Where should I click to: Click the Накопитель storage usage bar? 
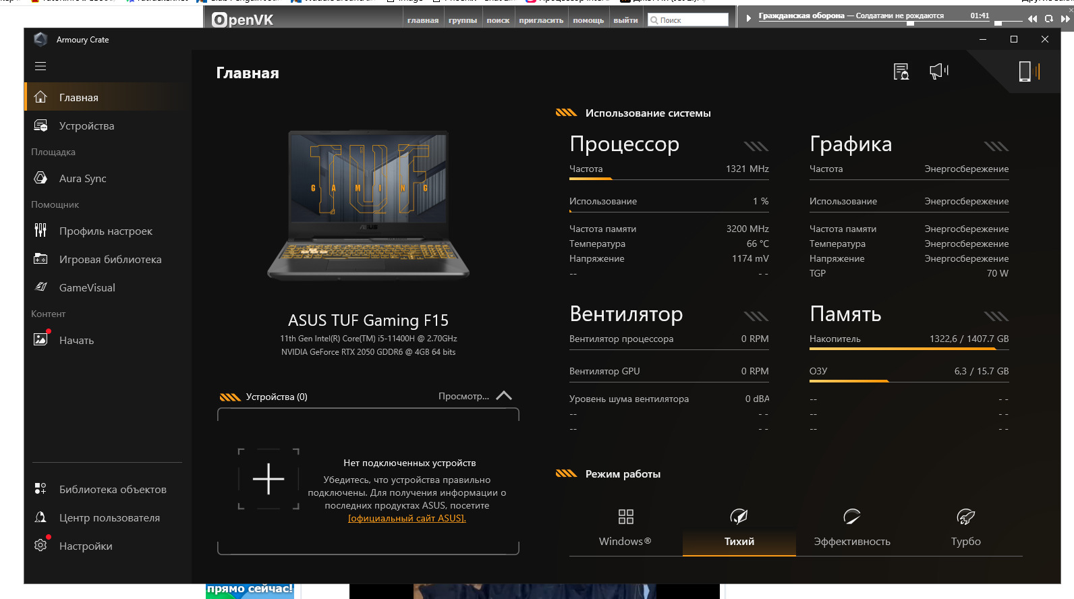909,349
